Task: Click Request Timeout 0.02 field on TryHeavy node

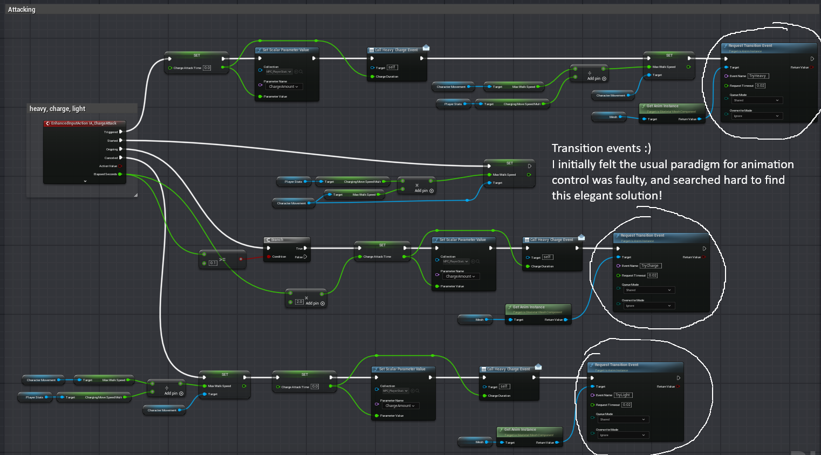Action: point(761,86)
